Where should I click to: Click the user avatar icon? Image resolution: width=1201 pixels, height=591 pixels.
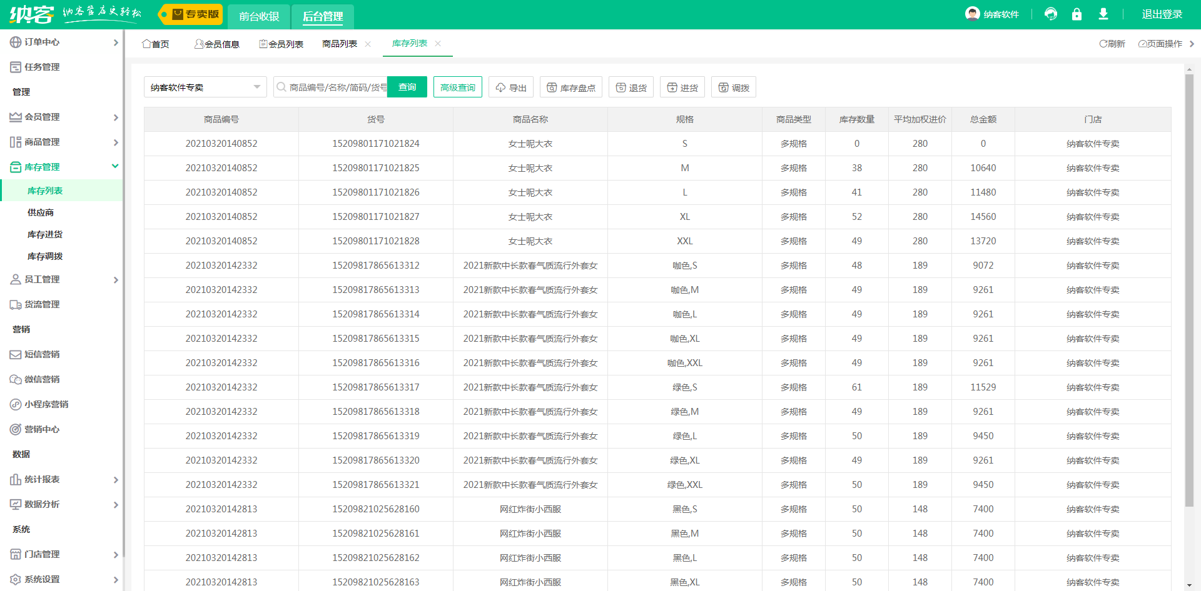pos(972,14)
